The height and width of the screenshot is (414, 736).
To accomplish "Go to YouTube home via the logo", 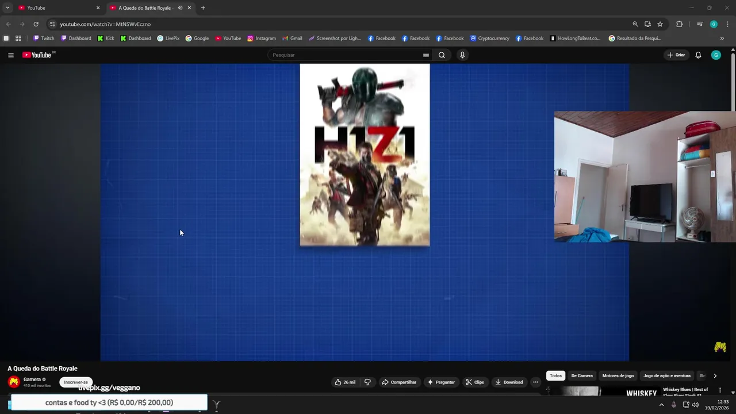I will click(x=38, y=55).
